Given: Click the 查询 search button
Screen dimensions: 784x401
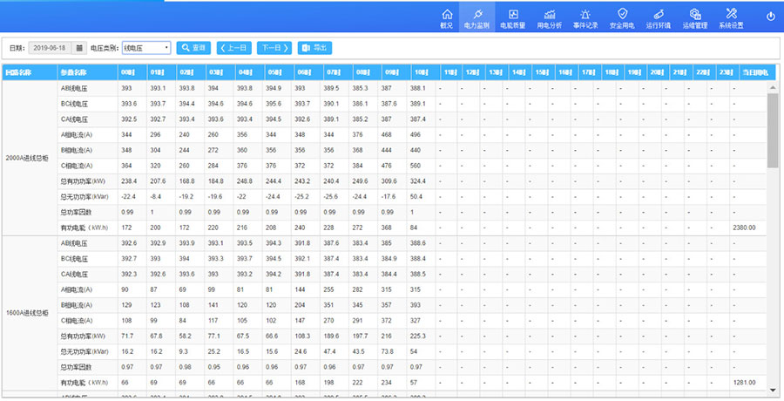Looking at the screenshot, I should [193, 48].
